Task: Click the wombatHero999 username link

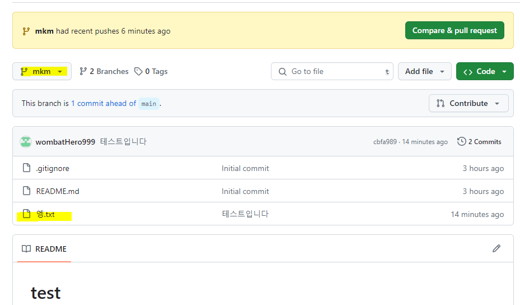Action: (x=65, y=142)
